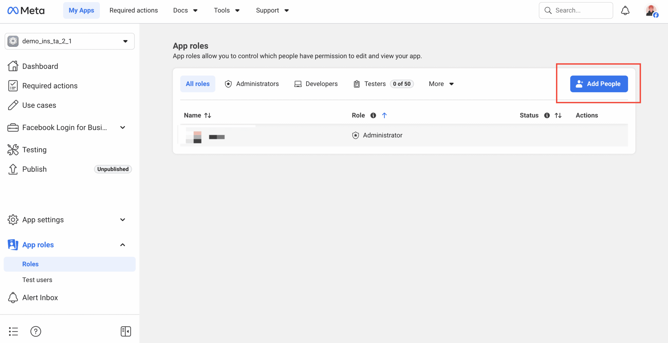This screenshot has width=668, height=343.
Task: Click the help question mark icon
Action: point(36,331)
